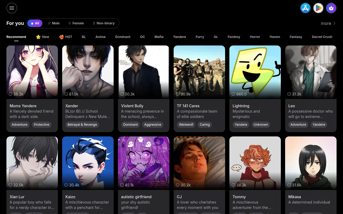Select the star New category

pyautogui.click(x=43, y=37)
